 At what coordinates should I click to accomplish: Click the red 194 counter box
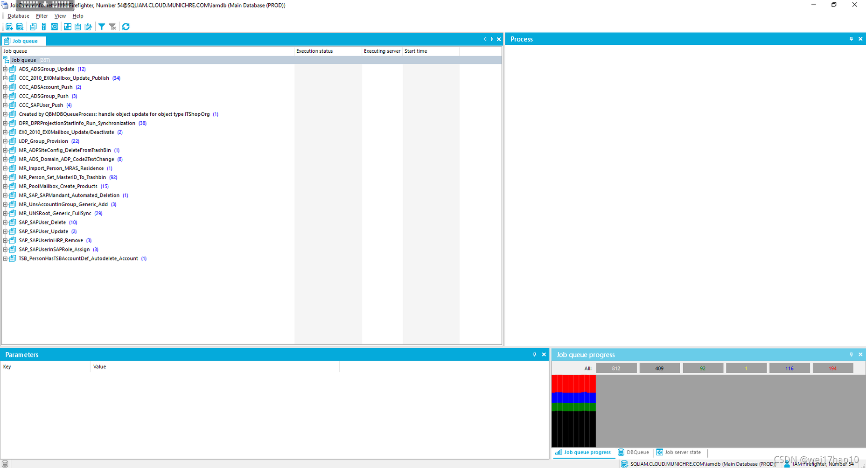833,368
